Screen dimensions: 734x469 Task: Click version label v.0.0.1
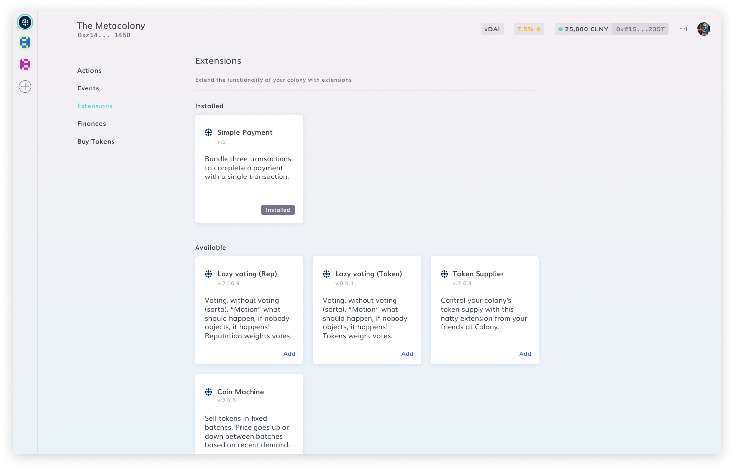tap(344, 283)
